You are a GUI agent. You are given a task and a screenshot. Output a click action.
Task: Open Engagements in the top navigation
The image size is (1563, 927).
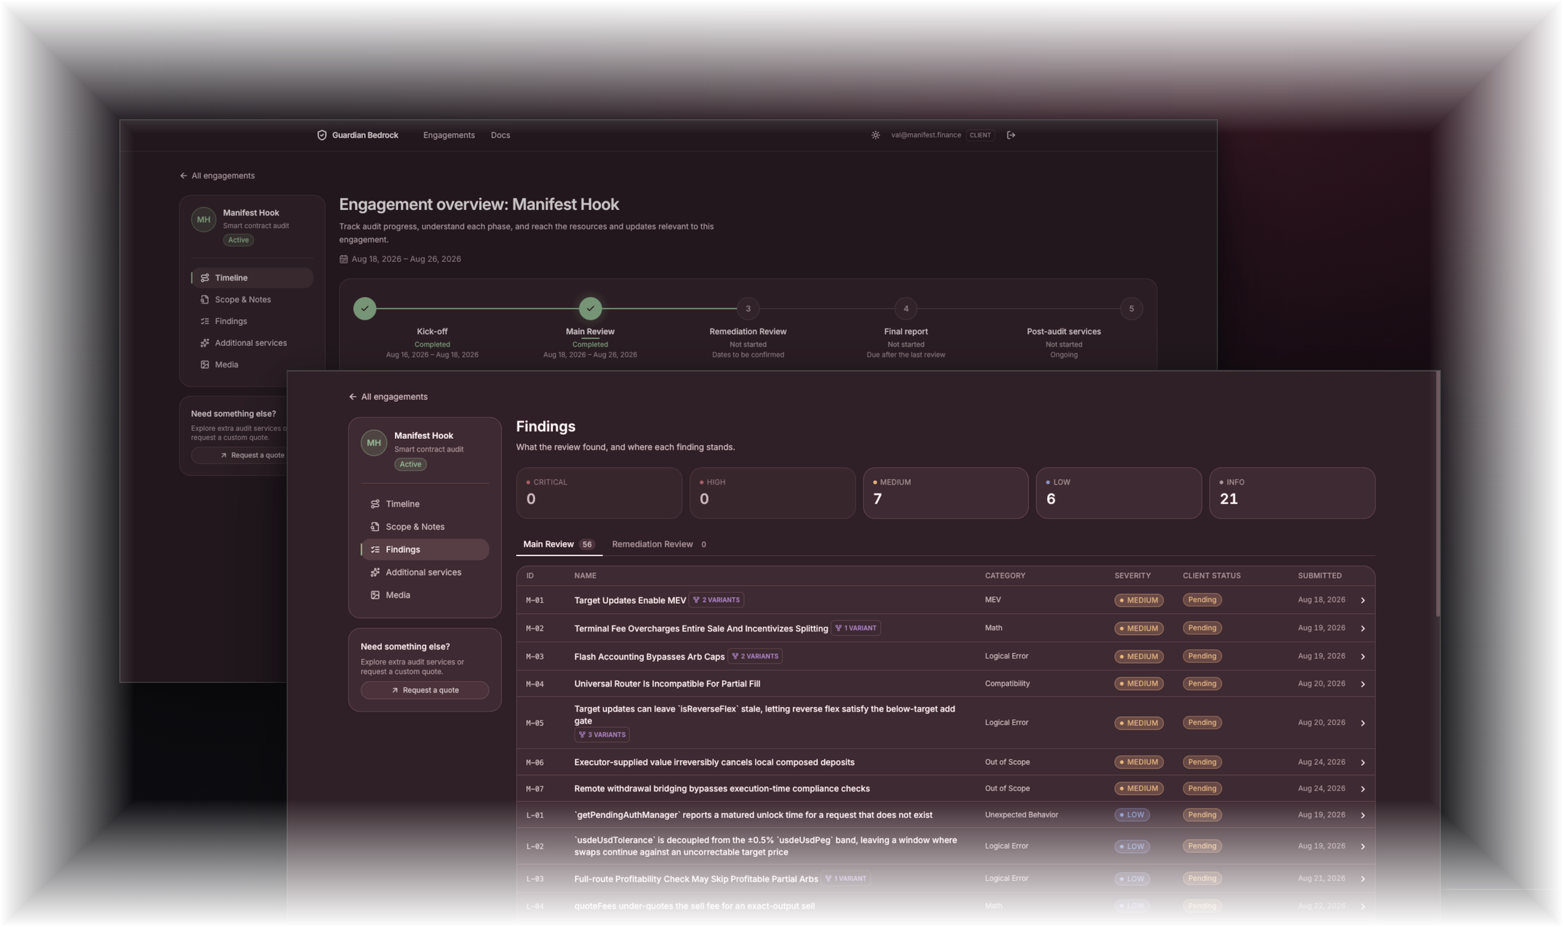pos(449,135)
